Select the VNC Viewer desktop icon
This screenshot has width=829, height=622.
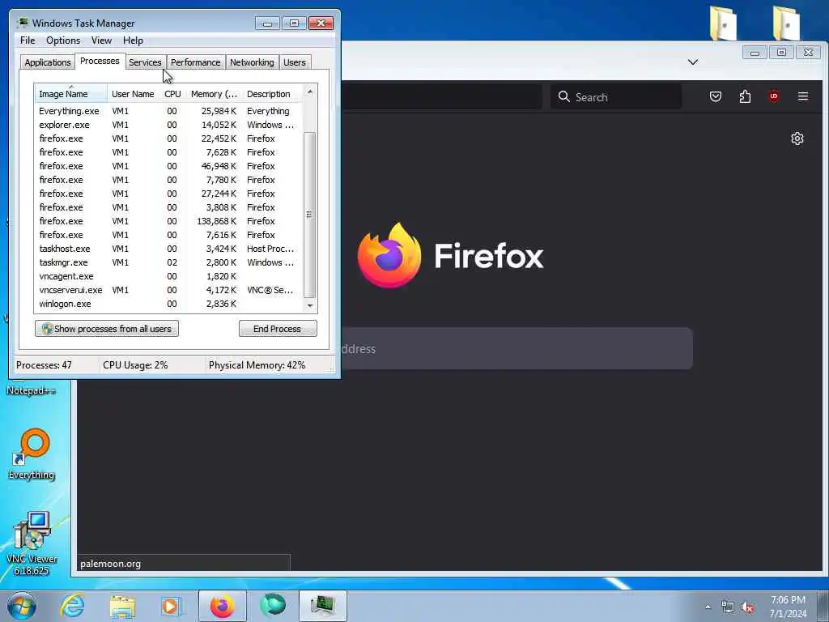tap(32, 543)
